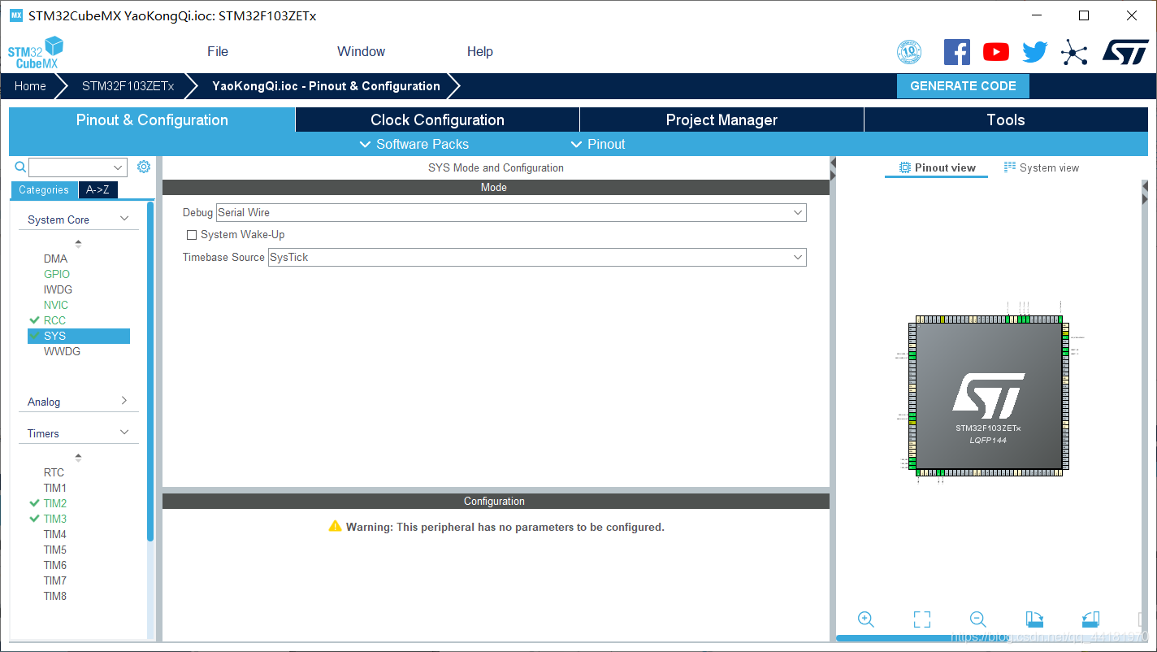The image size is (1157, 652).
Task: Expand the Pinout dropdown menu
Action: (598, 144)
